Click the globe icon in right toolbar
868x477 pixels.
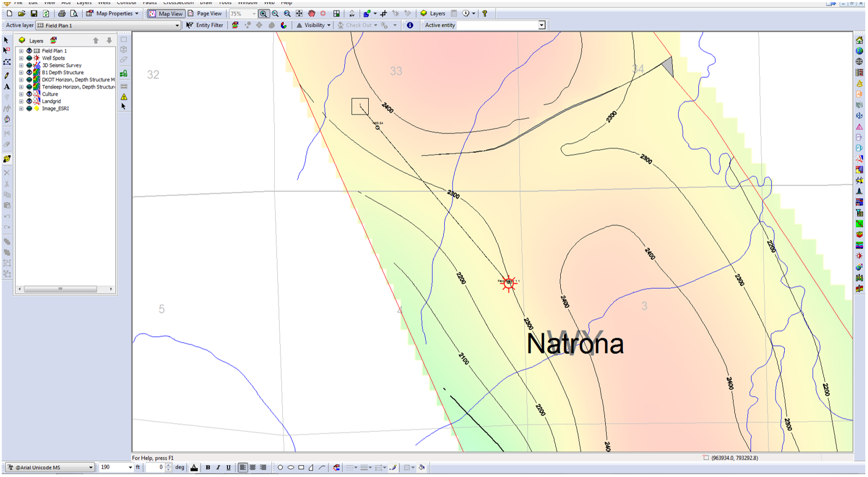point(859,51)
